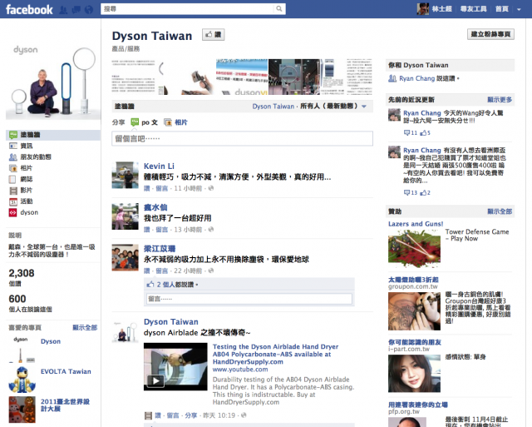The image size is (532, 427).
Task: Open the Dyson favorite page link
Action: point(51,341)
